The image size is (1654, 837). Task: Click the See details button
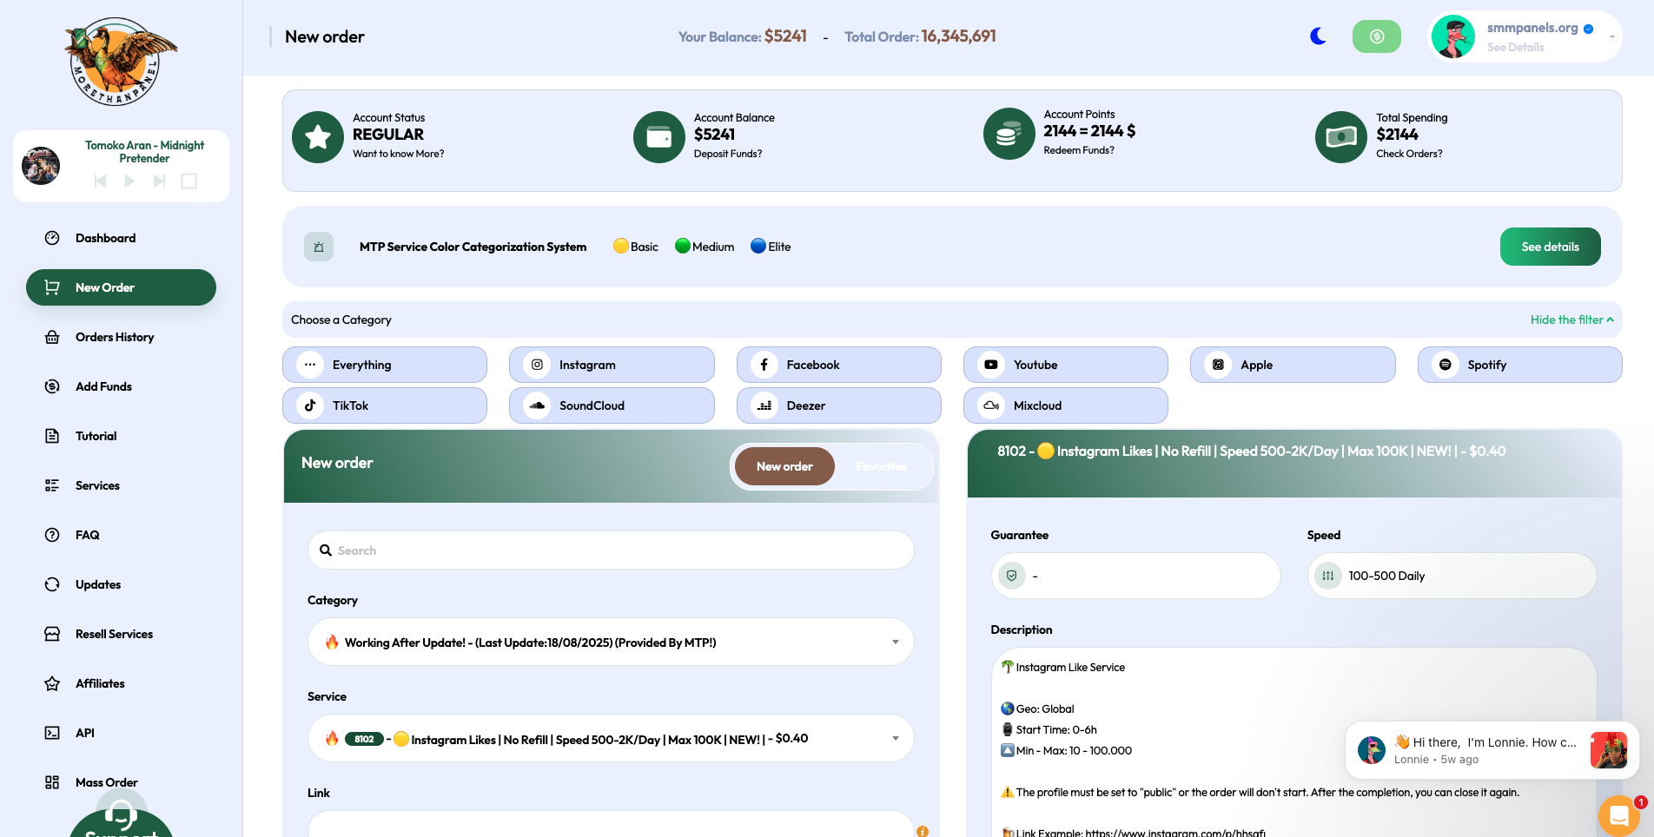point(1550,247)
